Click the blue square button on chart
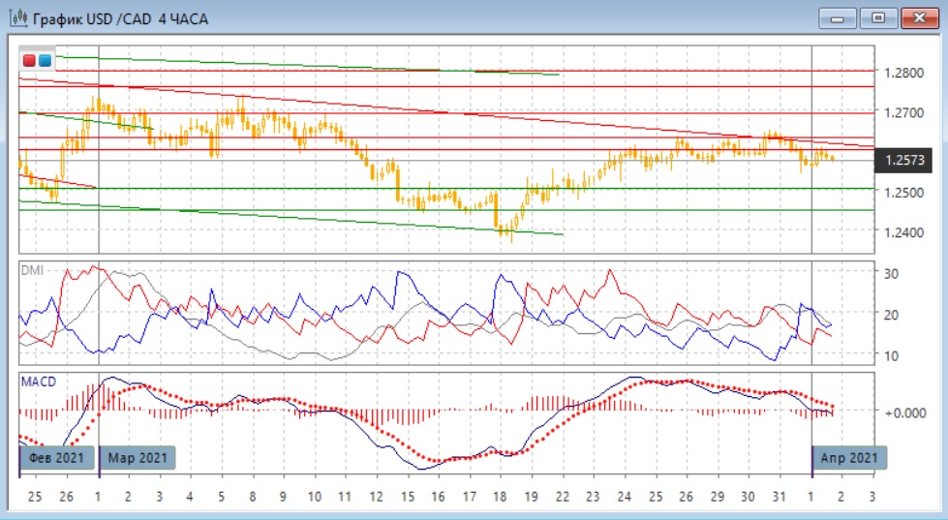This screenshot has width=948, height=520. (x=45, y=60)
